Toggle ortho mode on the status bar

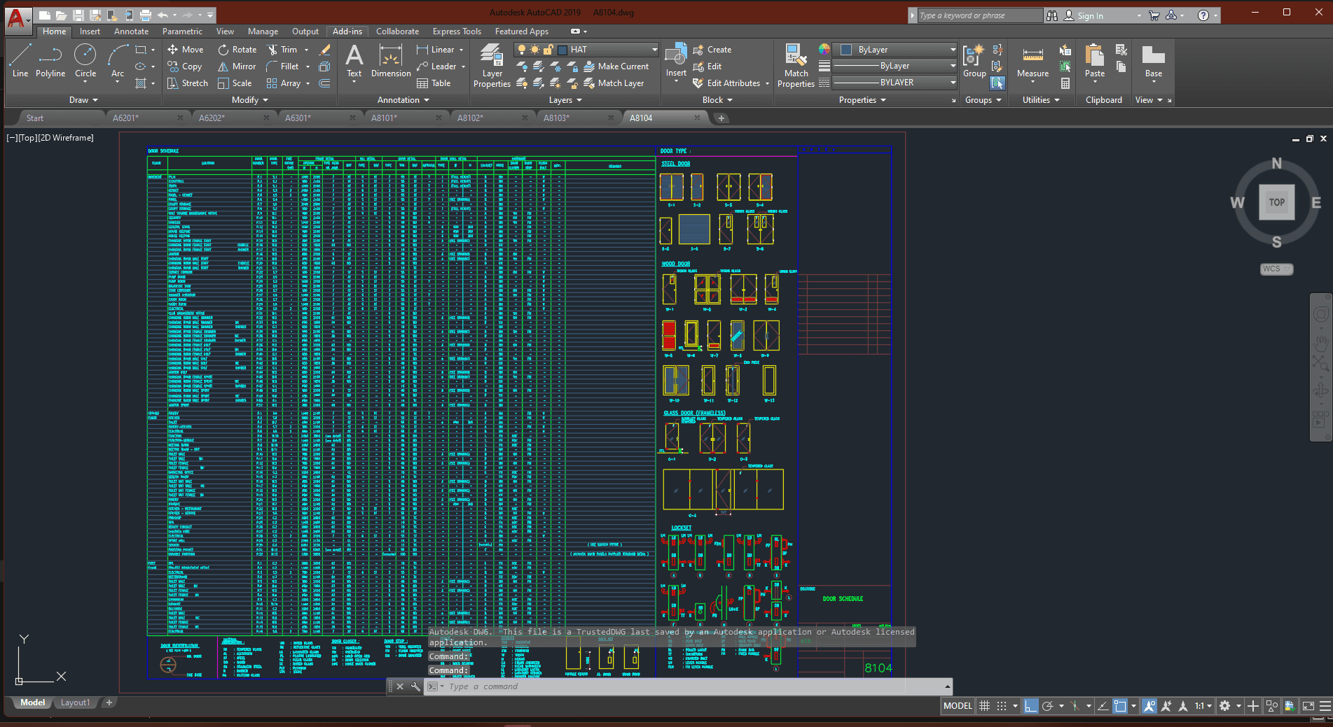pyautogui.click(x=1030, y=705)
